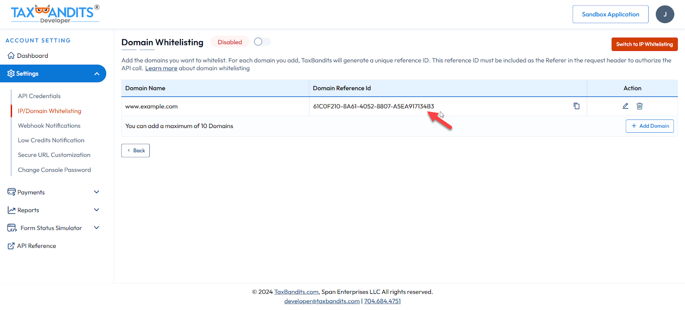Viewport: 685px width, 310px height.
Task: Open Reports menu
Action: [28, 210]
